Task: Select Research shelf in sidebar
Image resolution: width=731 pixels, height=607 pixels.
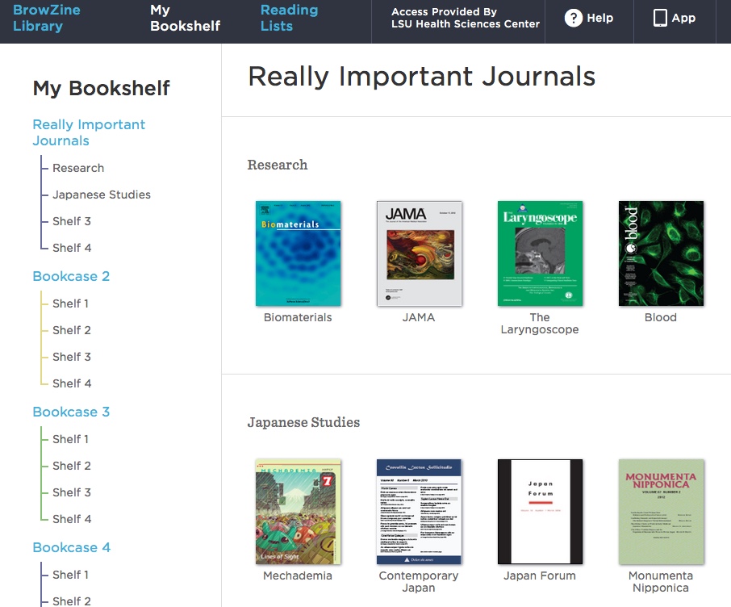Action: (x=78, y=168)
